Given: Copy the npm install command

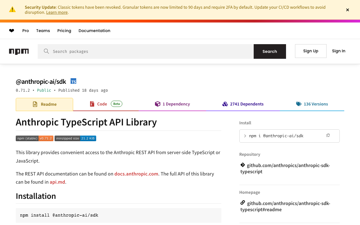Looking at the screenshot, I should [x=328, y=136].
